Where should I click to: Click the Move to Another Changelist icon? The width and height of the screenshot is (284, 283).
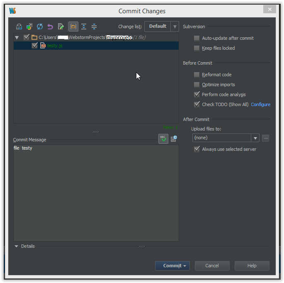(29, 27)
